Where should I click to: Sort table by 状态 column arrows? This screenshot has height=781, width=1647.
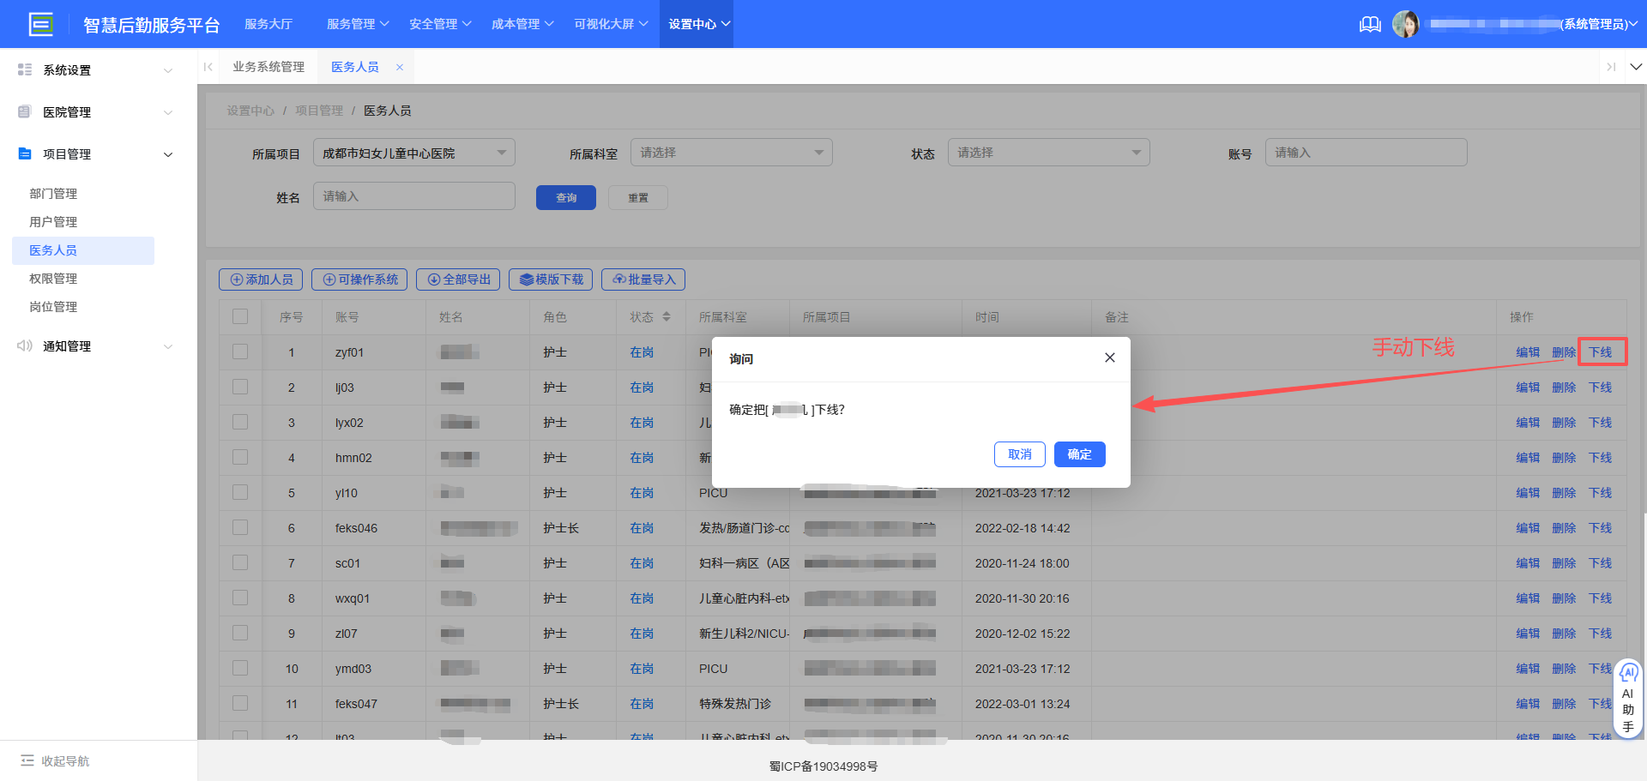click(x=667, y=317)
